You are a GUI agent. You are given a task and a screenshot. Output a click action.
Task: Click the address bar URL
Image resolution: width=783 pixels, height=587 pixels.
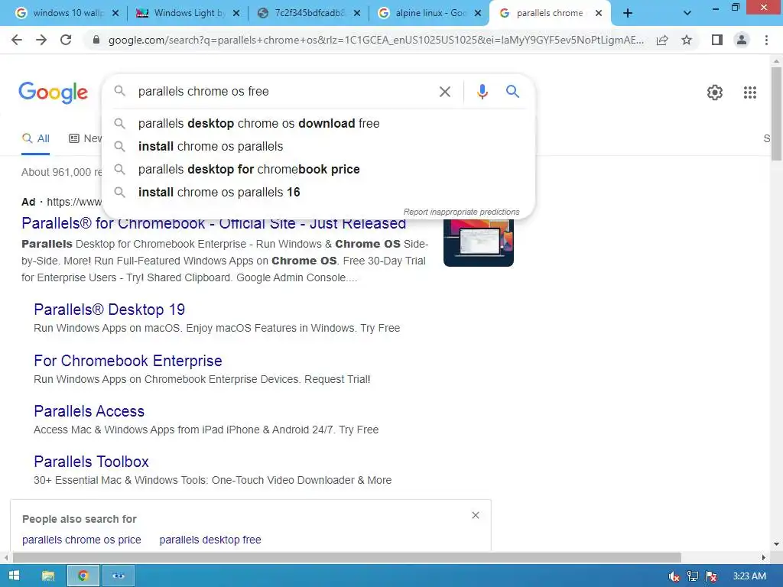pos(375,40)
